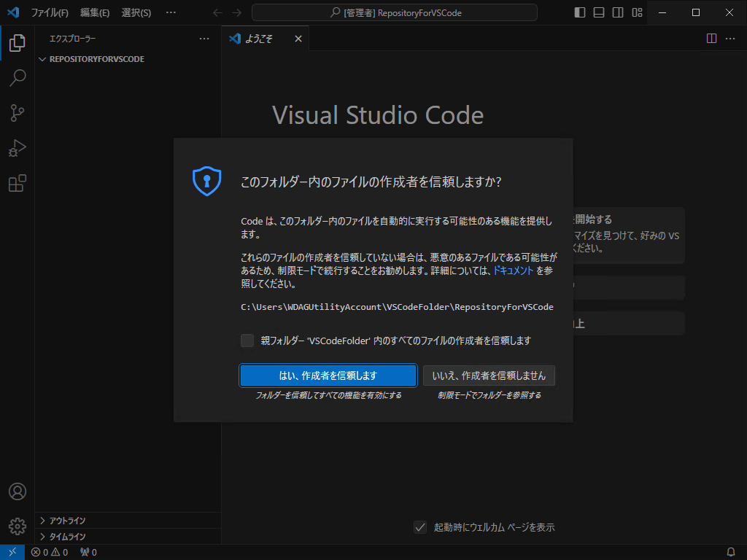Open the Source Control view icon
Screen dimensions: 747x560
click(18, 113)
